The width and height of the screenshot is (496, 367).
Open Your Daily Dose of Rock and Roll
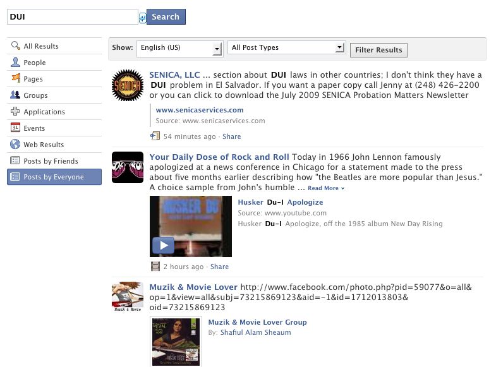[219, 157]
